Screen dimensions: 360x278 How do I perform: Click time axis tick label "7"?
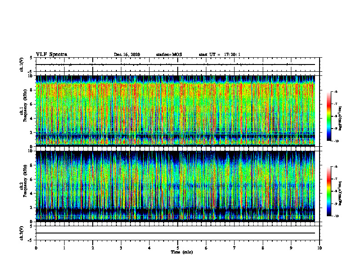coord(235,248)
